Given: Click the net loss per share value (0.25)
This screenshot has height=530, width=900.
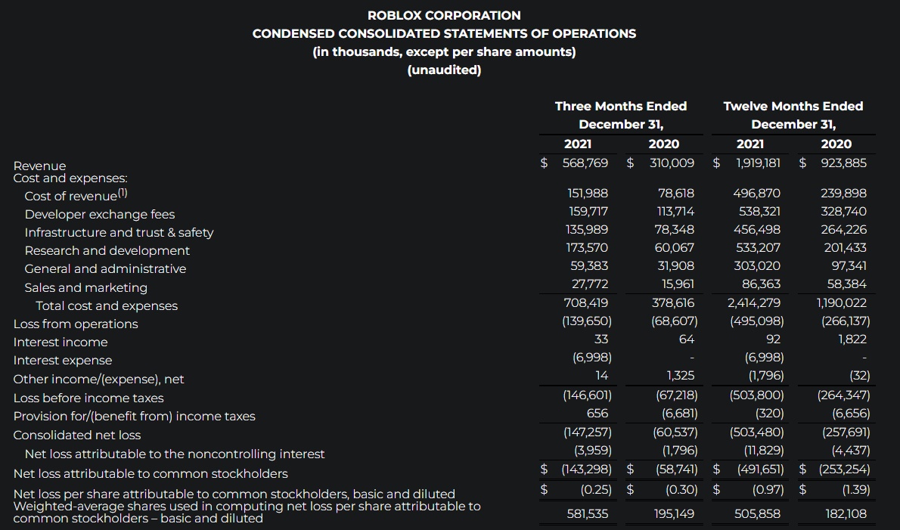Looking at the screenshot, I should click(x=595, y=489).
